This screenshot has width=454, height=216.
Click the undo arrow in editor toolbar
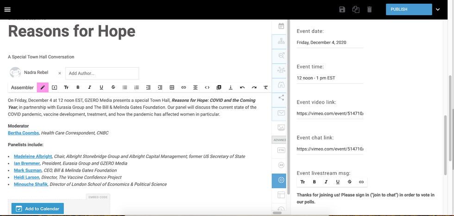click(242, 87)
